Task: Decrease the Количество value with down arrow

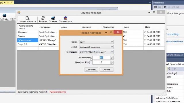Action: pyautogui.click(x=112, y=58)
